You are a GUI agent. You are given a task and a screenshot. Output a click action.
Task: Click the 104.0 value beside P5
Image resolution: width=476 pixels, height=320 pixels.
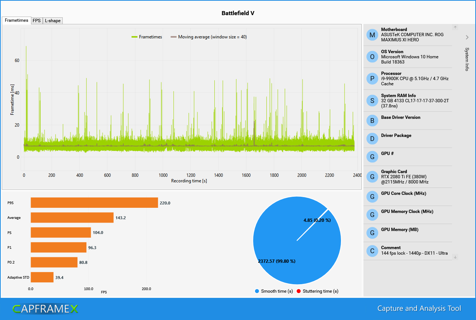tap(98, 233)
